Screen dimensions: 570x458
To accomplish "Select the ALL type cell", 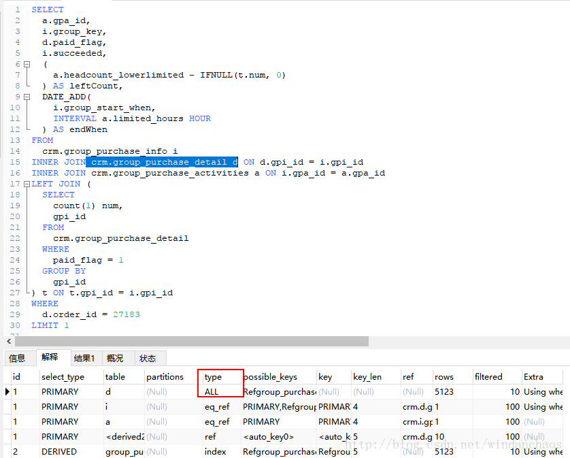I will tap(212, 392).
